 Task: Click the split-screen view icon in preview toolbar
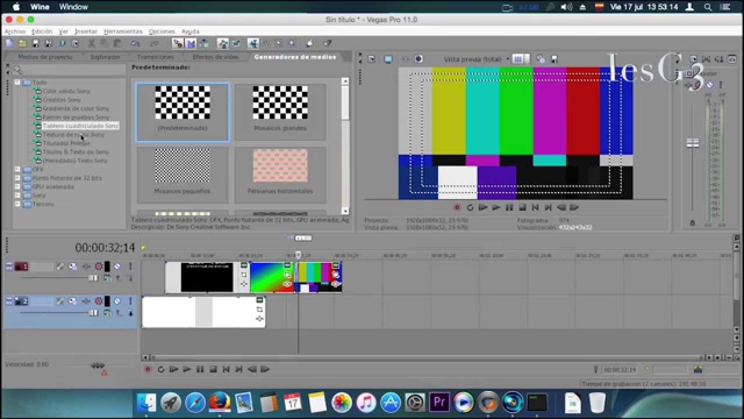pyautogui.click(x=419, y=59)
